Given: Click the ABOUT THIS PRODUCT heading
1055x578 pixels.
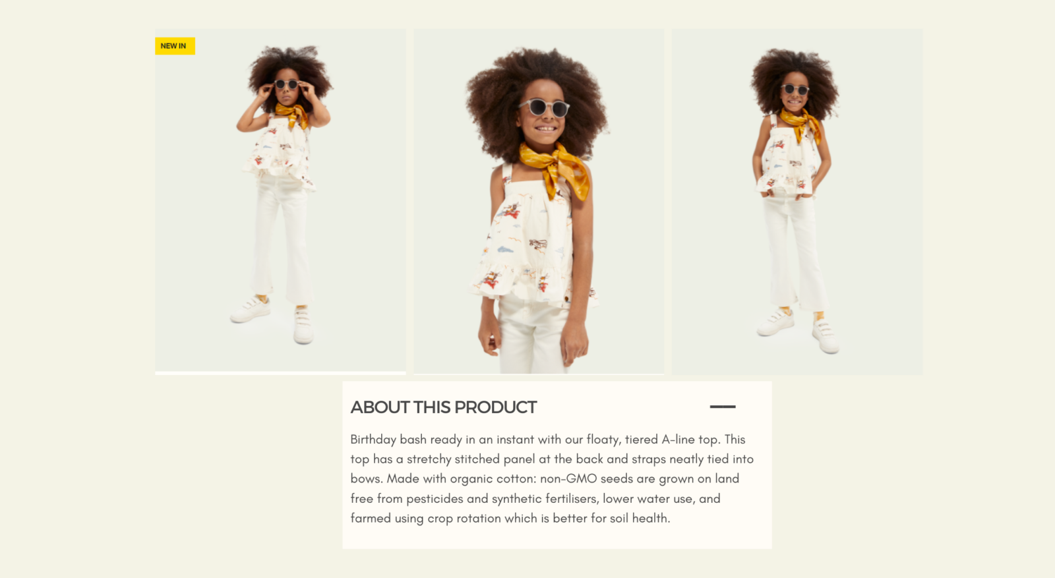Looking at the screenshot, I should click(x=444, y=407).
